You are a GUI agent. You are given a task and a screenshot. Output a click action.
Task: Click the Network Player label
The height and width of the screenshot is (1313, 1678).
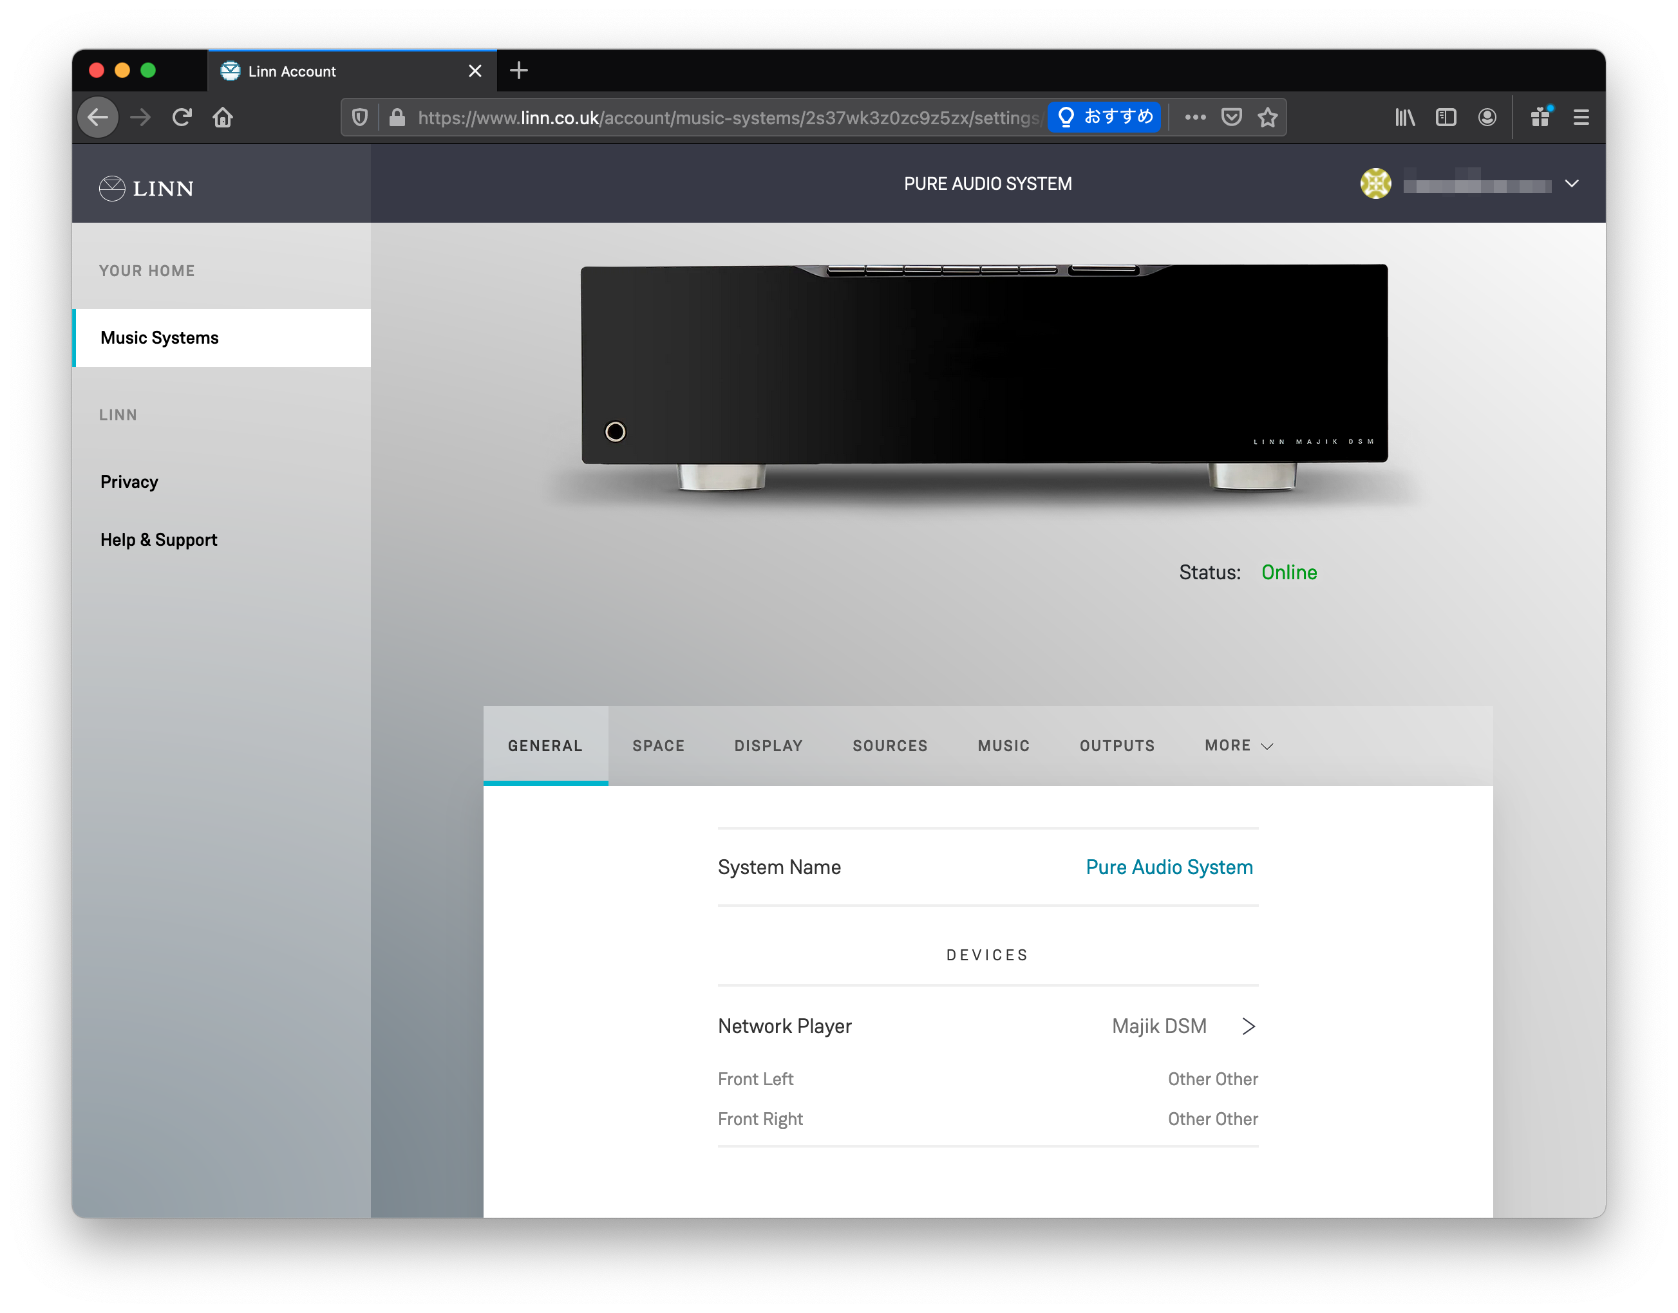[x=784, y=1025]
